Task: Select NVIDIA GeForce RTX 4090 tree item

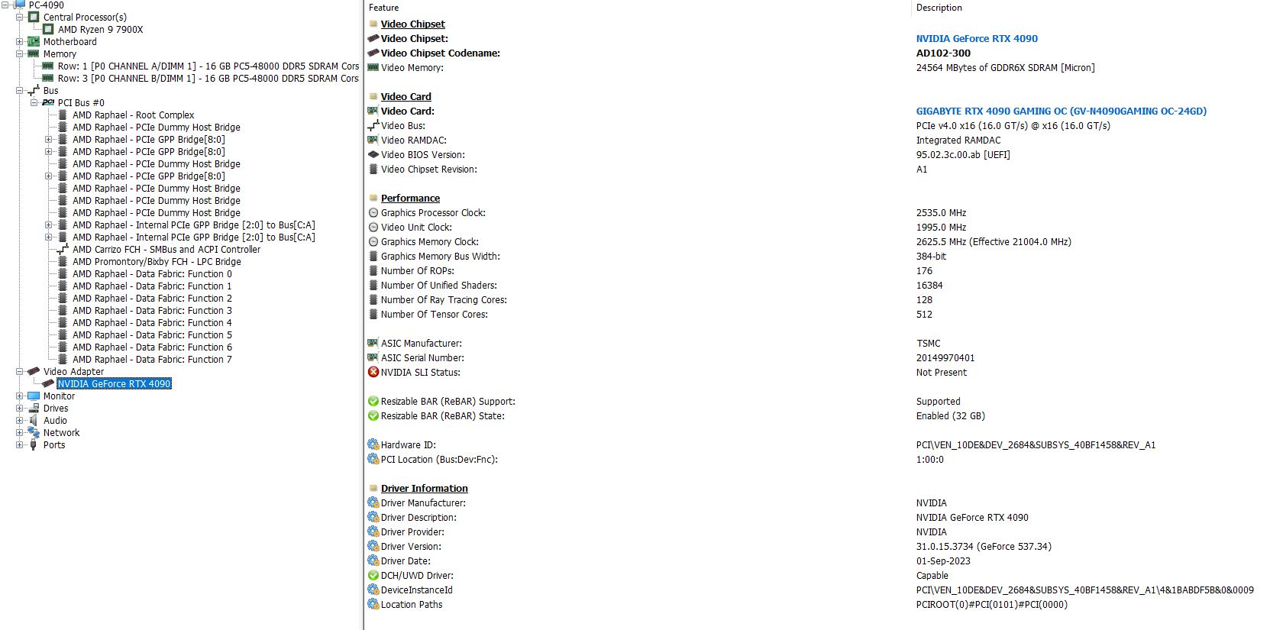Action: point(114,383)
